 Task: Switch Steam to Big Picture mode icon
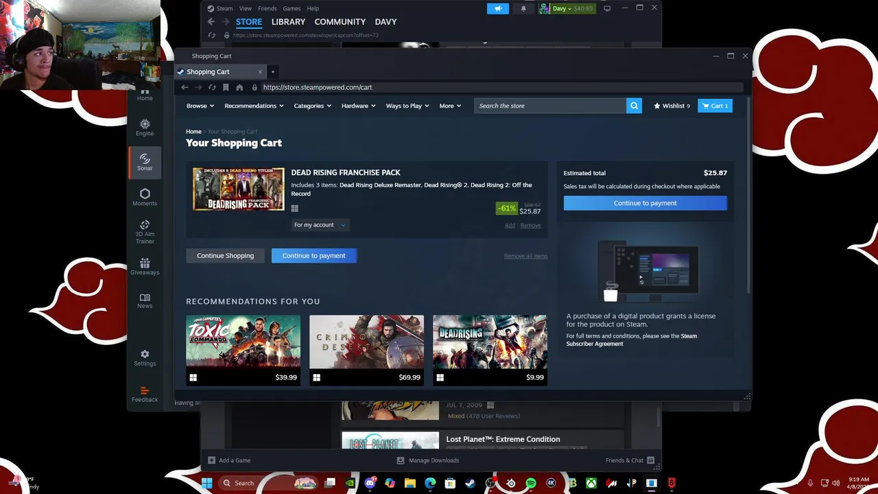point(607,8)
